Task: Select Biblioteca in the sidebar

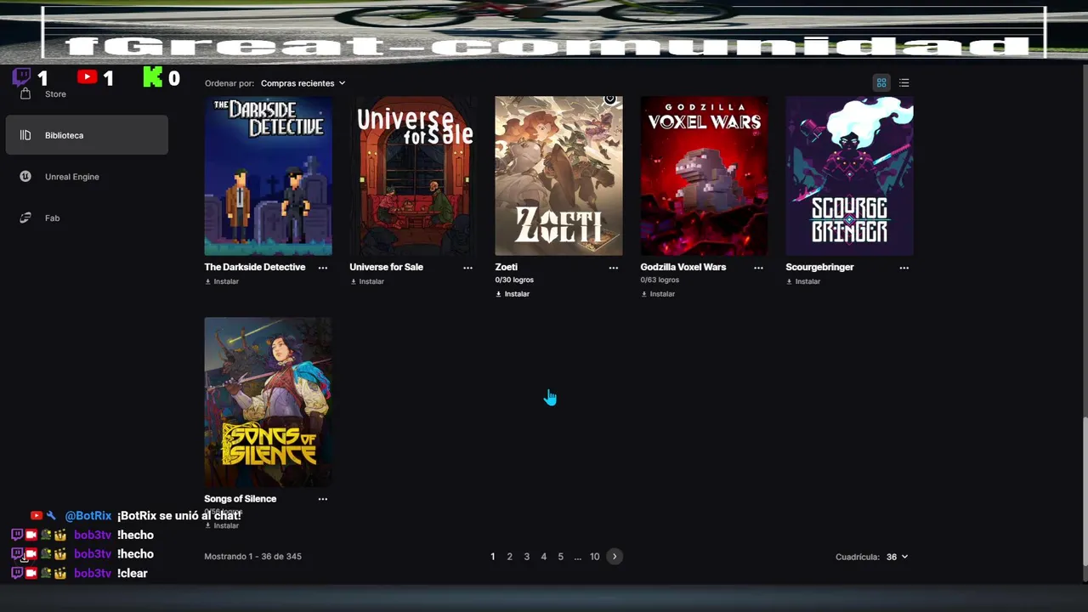Action: [87, 135]
